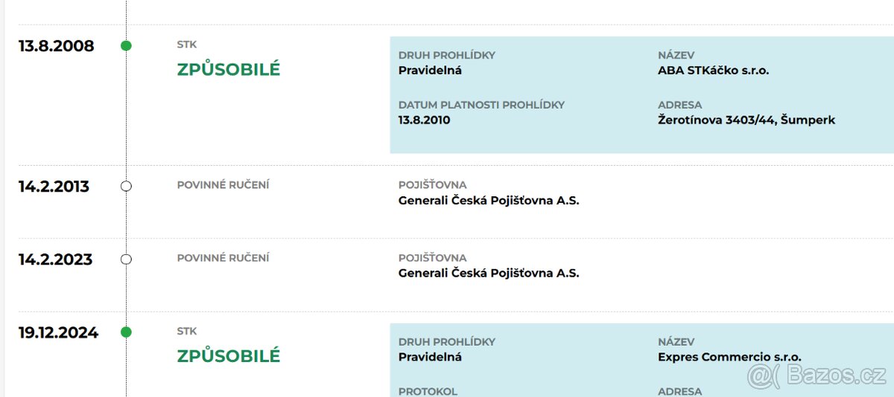Click ZPŮSOBILÉ status of the 2024 STK
The height and width of the screenshot is (397, 894).
click(x=229, y=356)
